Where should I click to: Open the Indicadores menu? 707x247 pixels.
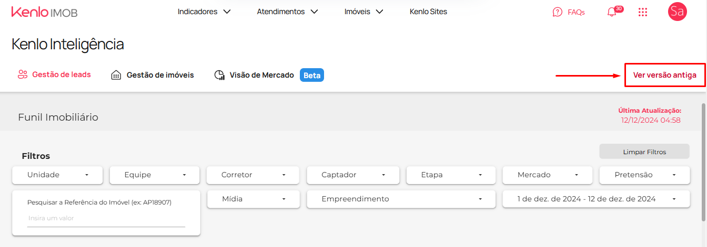(x=204, y=12)
